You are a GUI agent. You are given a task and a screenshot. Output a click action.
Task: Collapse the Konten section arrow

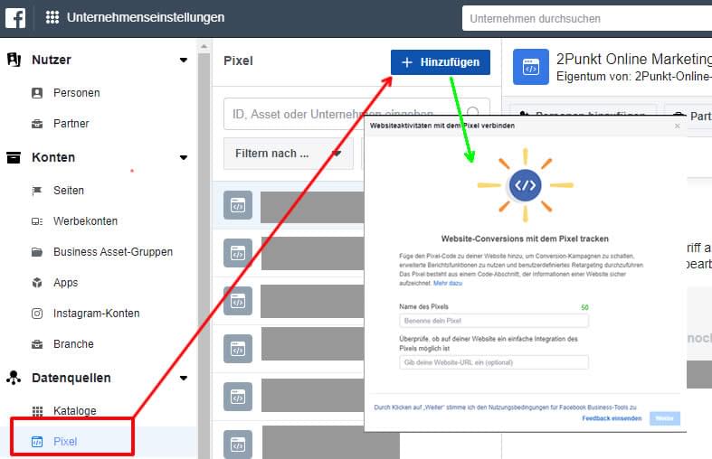coord(184,157)
